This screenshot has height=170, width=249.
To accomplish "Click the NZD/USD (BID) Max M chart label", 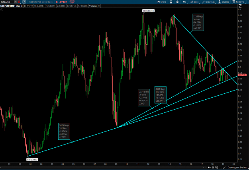I will 12,6.
